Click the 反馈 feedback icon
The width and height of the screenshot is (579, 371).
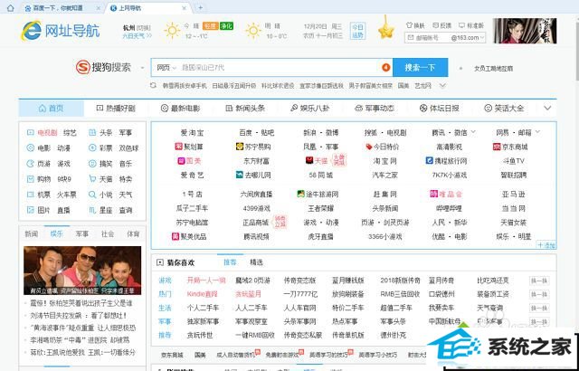click(x=435, y=25)
